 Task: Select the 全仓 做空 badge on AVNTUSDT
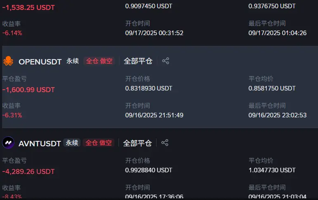pos(99,143)
